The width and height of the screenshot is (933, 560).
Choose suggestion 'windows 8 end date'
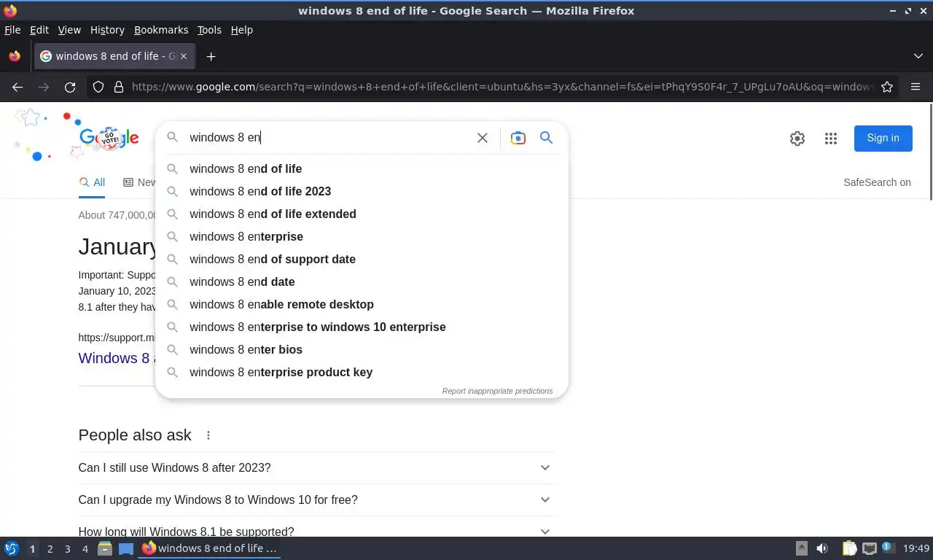click(362, 281)
